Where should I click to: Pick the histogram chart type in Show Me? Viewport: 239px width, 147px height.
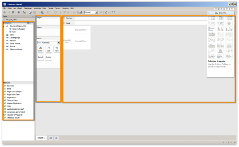220,51
